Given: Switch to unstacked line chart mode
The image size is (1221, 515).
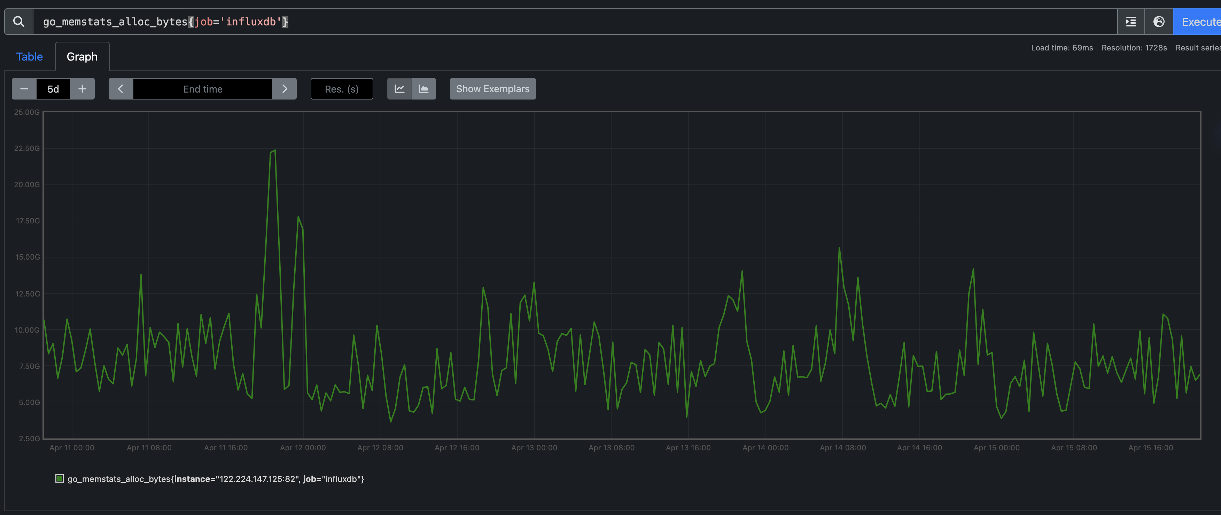Looking at the screenshot, I should point(399,89).
